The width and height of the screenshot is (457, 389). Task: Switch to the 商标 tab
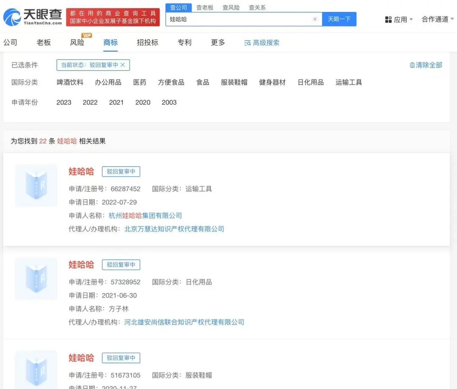pyautogui.click(x=110, y=43)
